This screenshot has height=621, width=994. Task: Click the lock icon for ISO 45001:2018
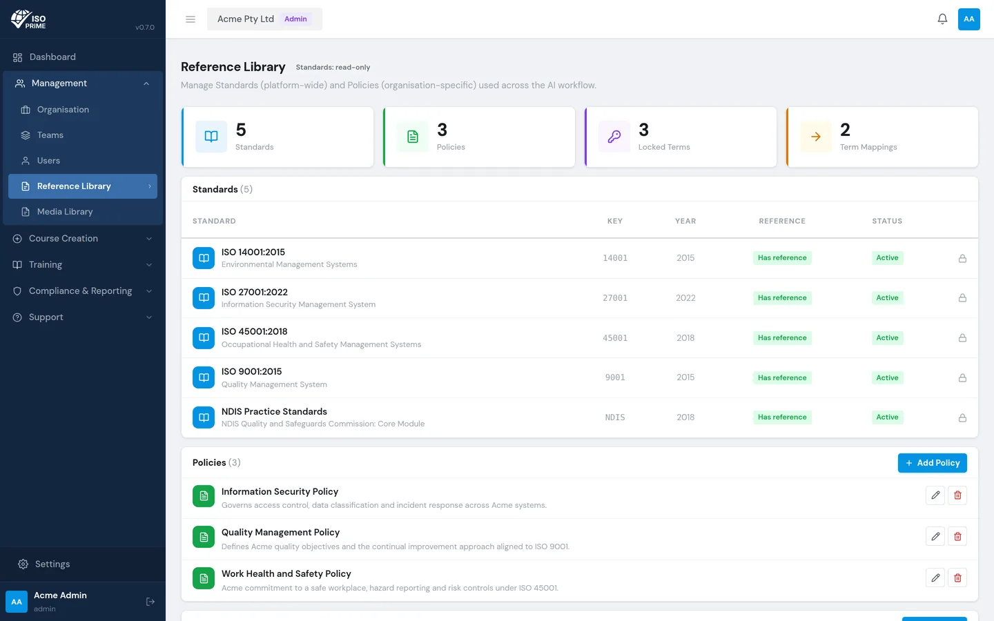click(x=962, y=338)
